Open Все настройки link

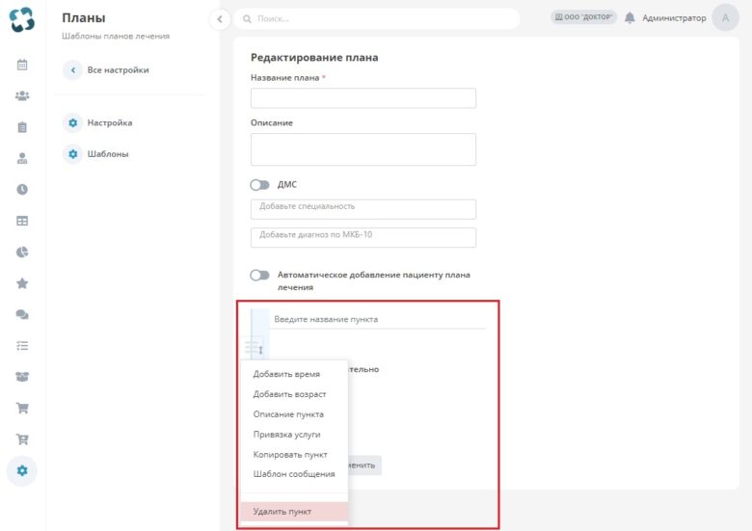pyautogui.click(x=118, y=70)
